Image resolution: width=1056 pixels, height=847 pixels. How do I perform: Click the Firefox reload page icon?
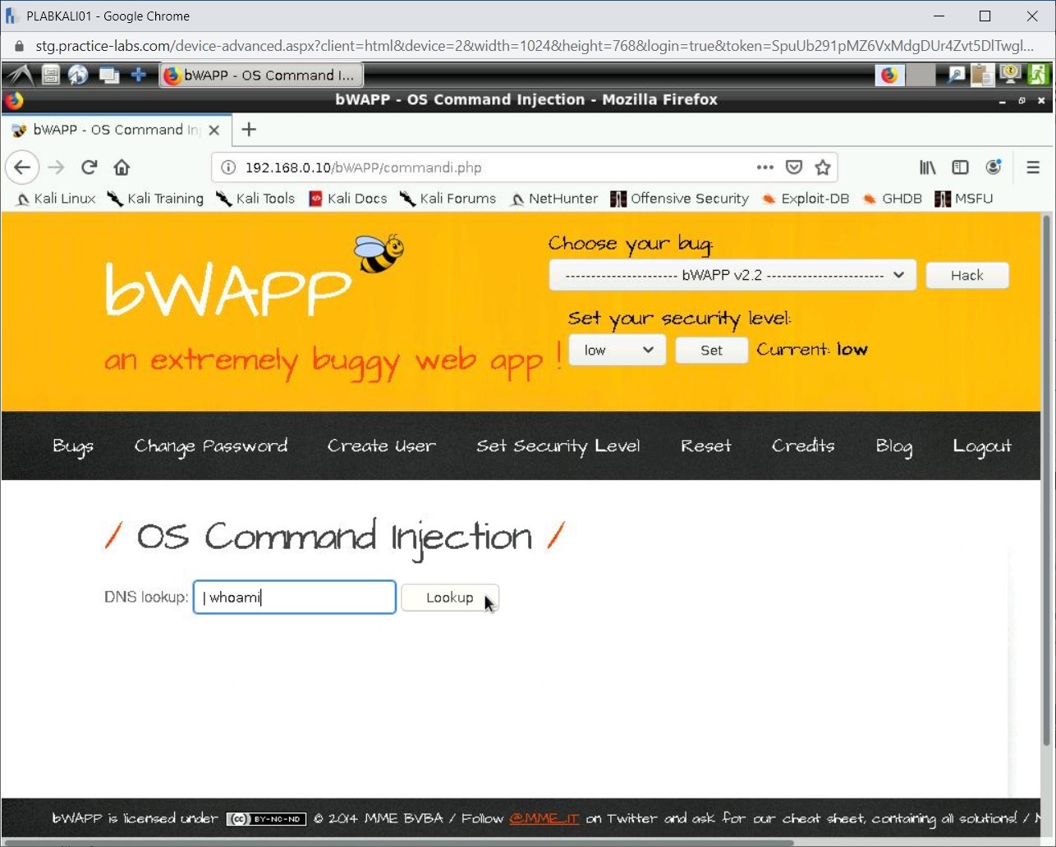point(90,167)
